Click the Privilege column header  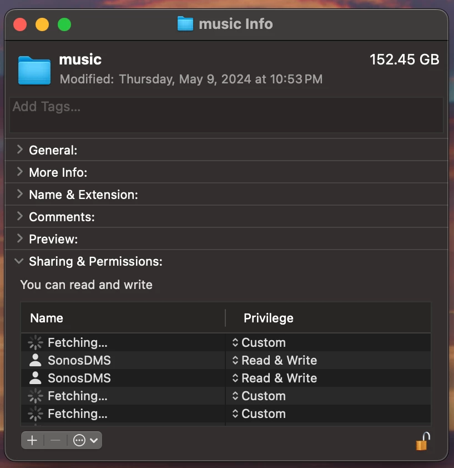pos(269,318)
